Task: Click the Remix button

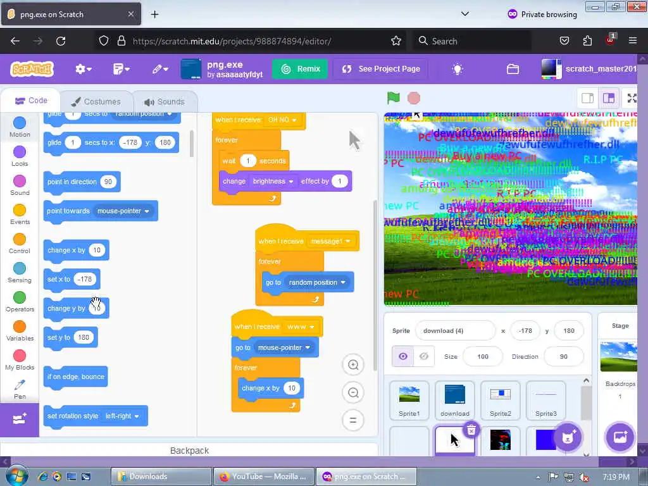Action: (x=300, y=69)
